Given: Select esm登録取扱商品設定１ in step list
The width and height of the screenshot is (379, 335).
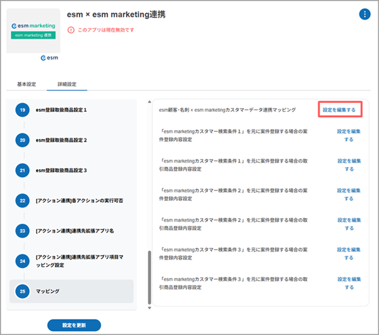Looking at the screenshot, I should (x=70, y=110).
